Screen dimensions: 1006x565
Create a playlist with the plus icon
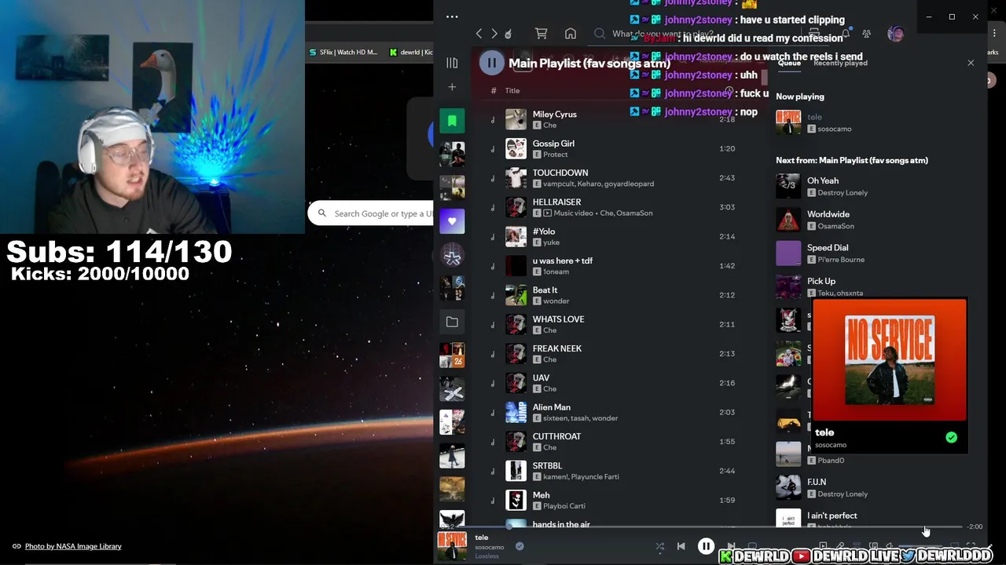click(452, 87)
